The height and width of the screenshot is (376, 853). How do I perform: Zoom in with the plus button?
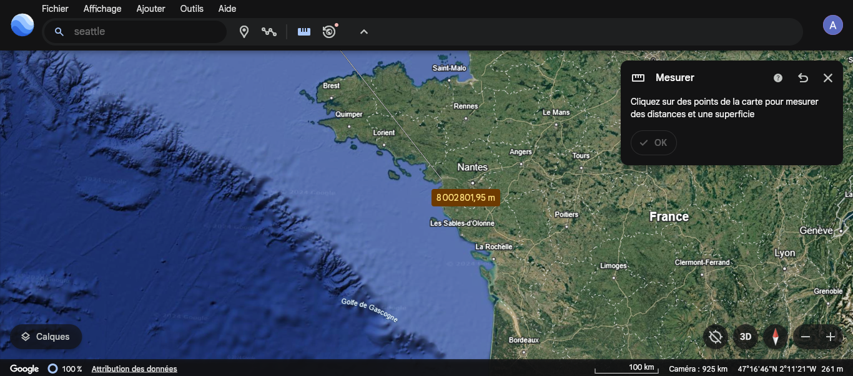(831, 337)
